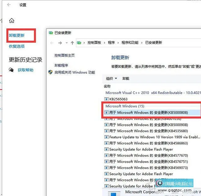Select 控制面板 in the breadcrumb

click(94, 42)
